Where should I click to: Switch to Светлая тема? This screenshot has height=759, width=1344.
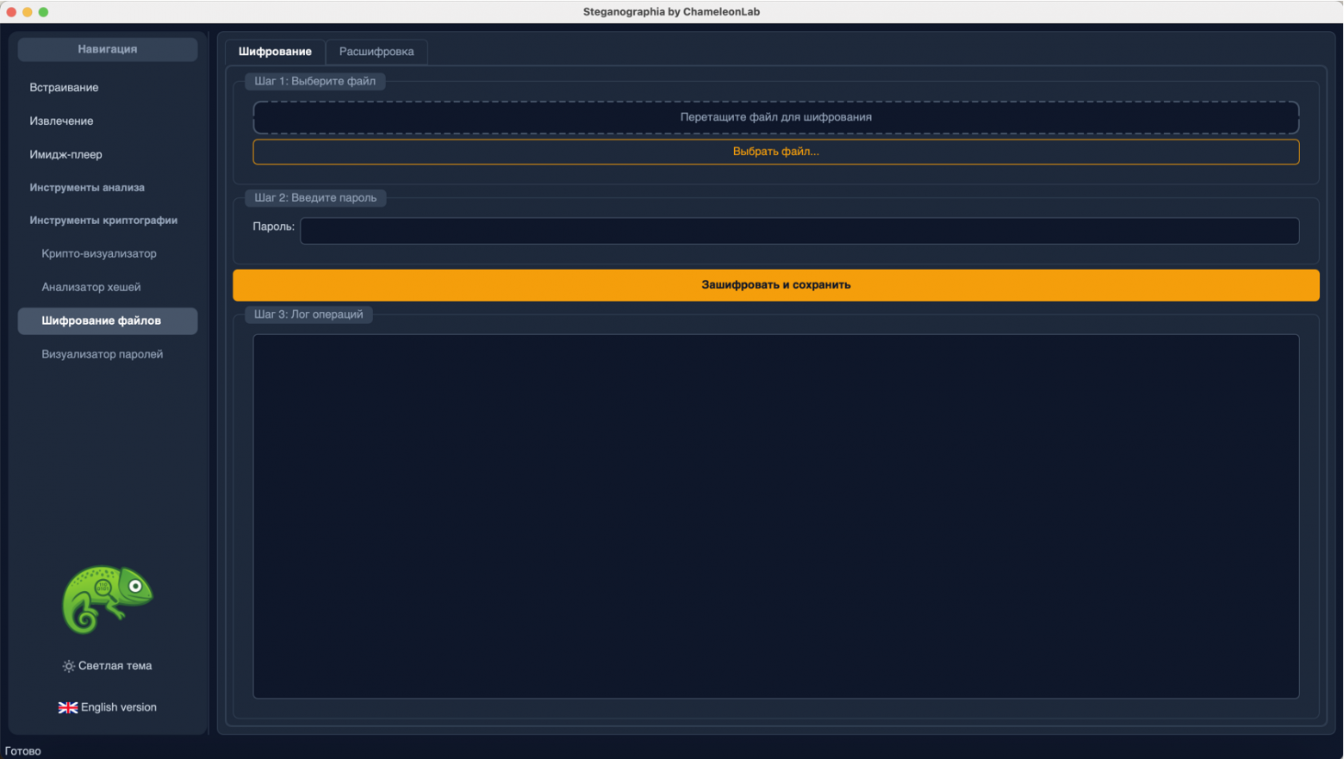(108, 666)
